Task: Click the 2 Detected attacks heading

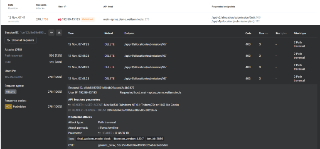Action: pos(80,117)
